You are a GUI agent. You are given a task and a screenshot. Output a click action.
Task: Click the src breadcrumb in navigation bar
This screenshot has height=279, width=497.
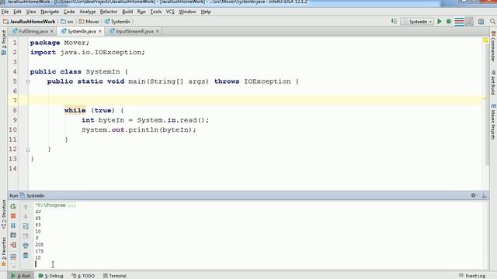pyautogui.click(x=68, y=22)
